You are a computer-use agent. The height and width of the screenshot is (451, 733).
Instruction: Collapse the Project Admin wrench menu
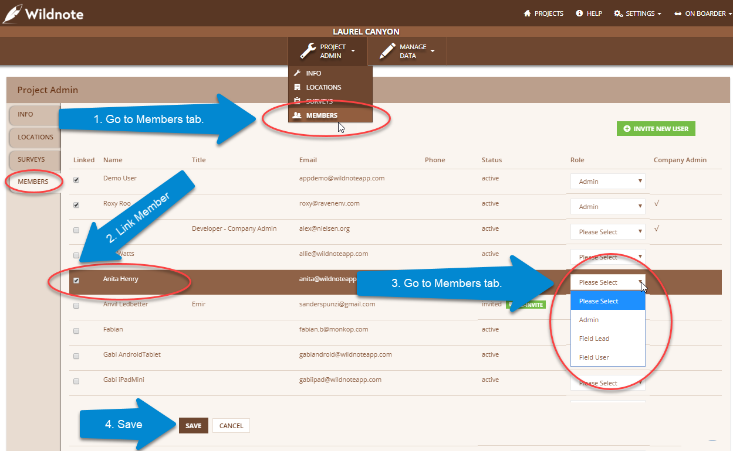coord(327,51)
